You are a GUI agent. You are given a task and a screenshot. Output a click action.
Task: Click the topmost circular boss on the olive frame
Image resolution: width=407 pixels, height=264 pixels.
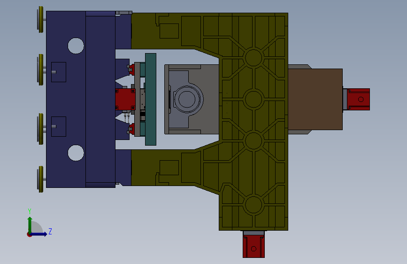click(x=253, y=57)
